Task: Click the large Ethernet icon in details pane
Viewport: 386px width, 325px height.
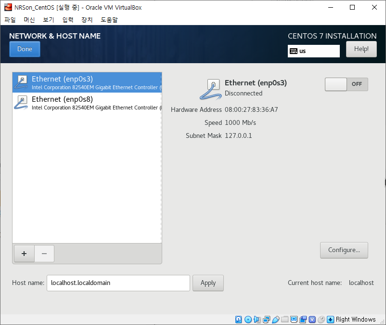Action: 211,89
